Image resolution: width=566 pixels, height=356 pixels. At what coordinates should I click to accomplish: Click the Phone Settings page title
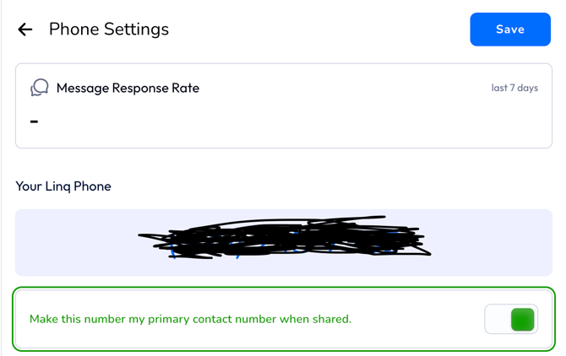click(x=108, y=30)
